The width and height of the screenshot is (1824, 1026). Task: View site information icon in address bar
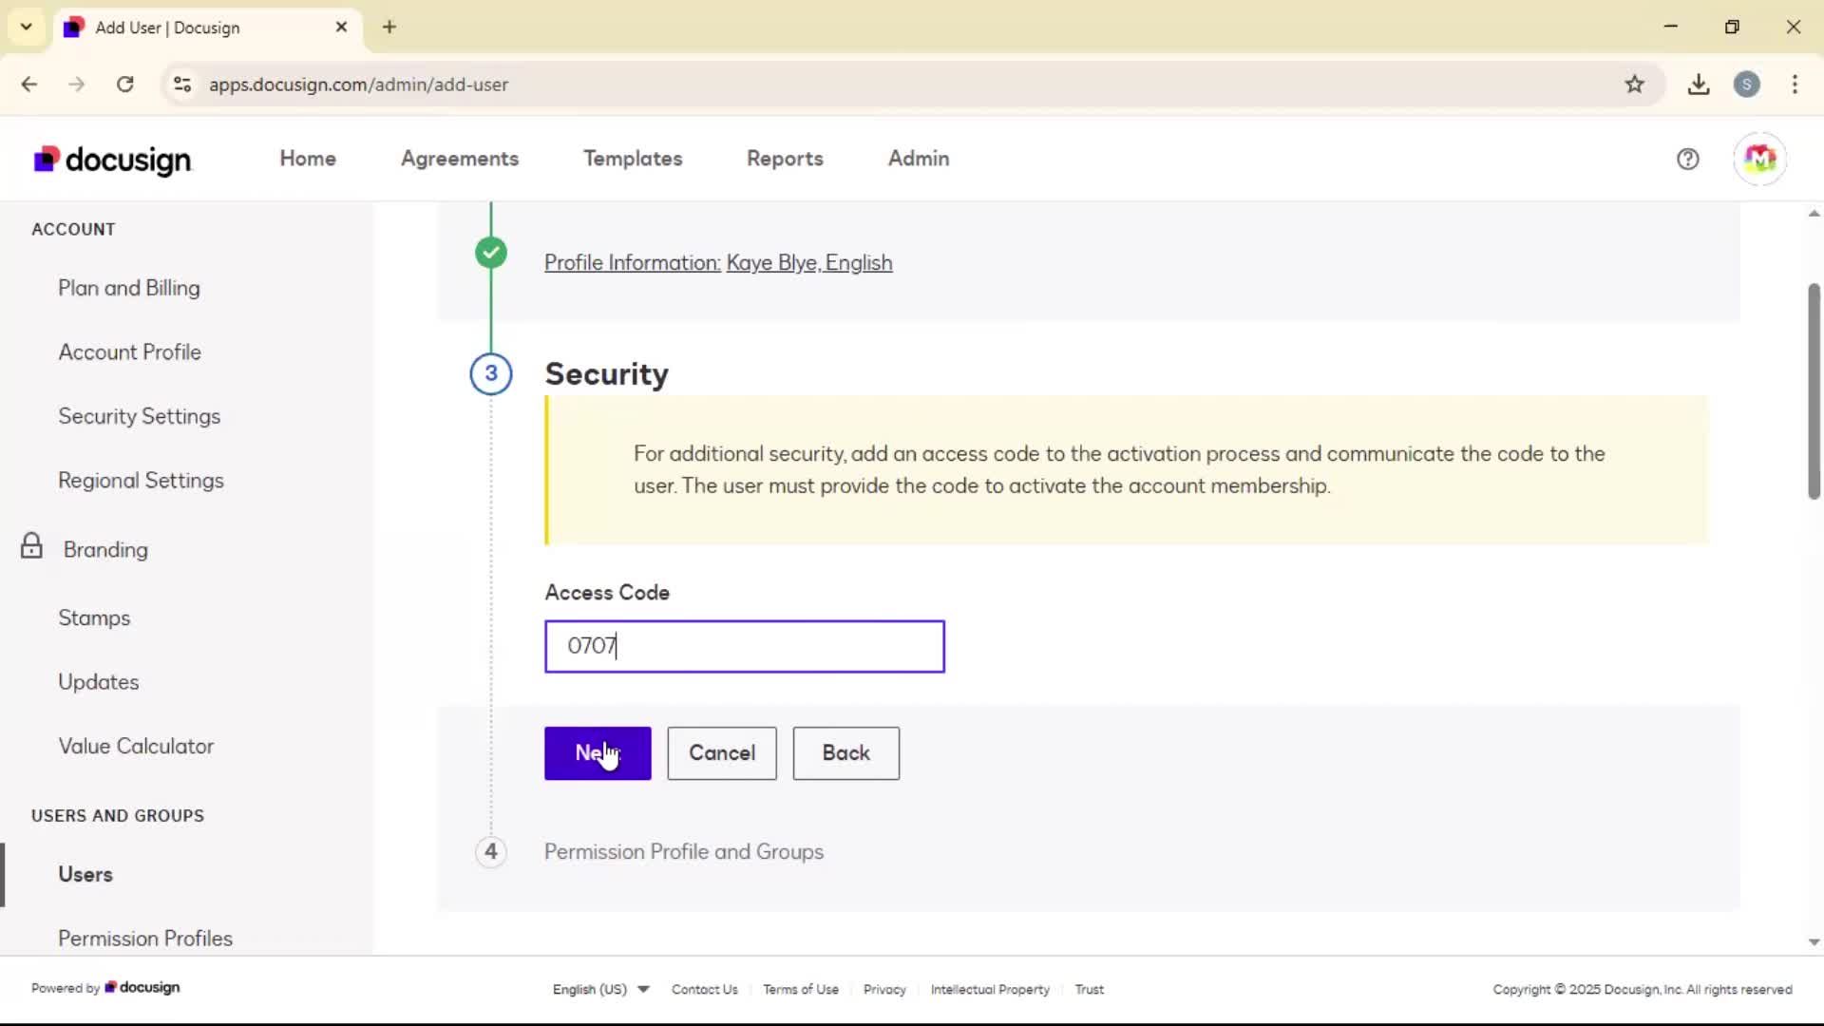pos(182,85)
